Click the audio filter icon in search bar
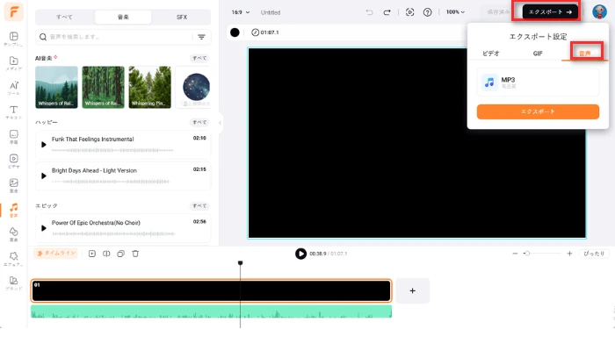The width and height of the screenshot is (615, 351). coord(201,37)
